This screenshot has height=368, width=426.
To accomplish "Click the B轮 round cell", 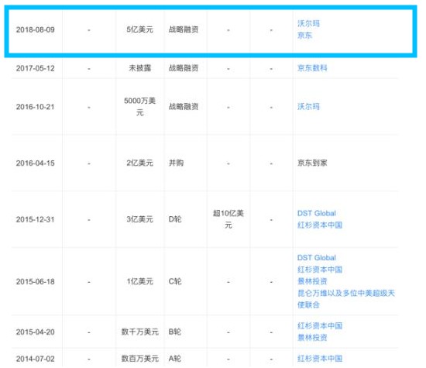I will pos(175,332).
